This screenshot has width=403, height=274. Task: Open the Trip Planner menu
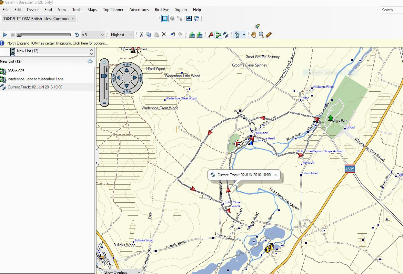[113, 10]
